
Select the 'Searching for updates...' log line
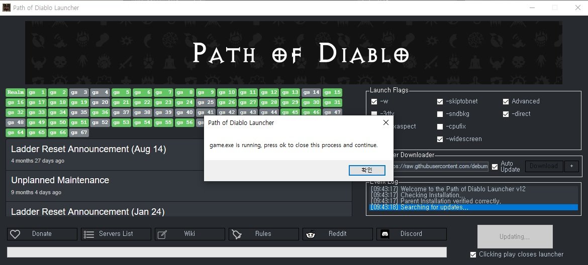[x=473, y=207]
